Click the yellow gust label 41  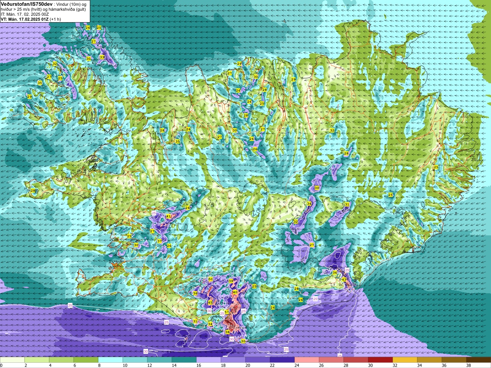pos(168,217)
